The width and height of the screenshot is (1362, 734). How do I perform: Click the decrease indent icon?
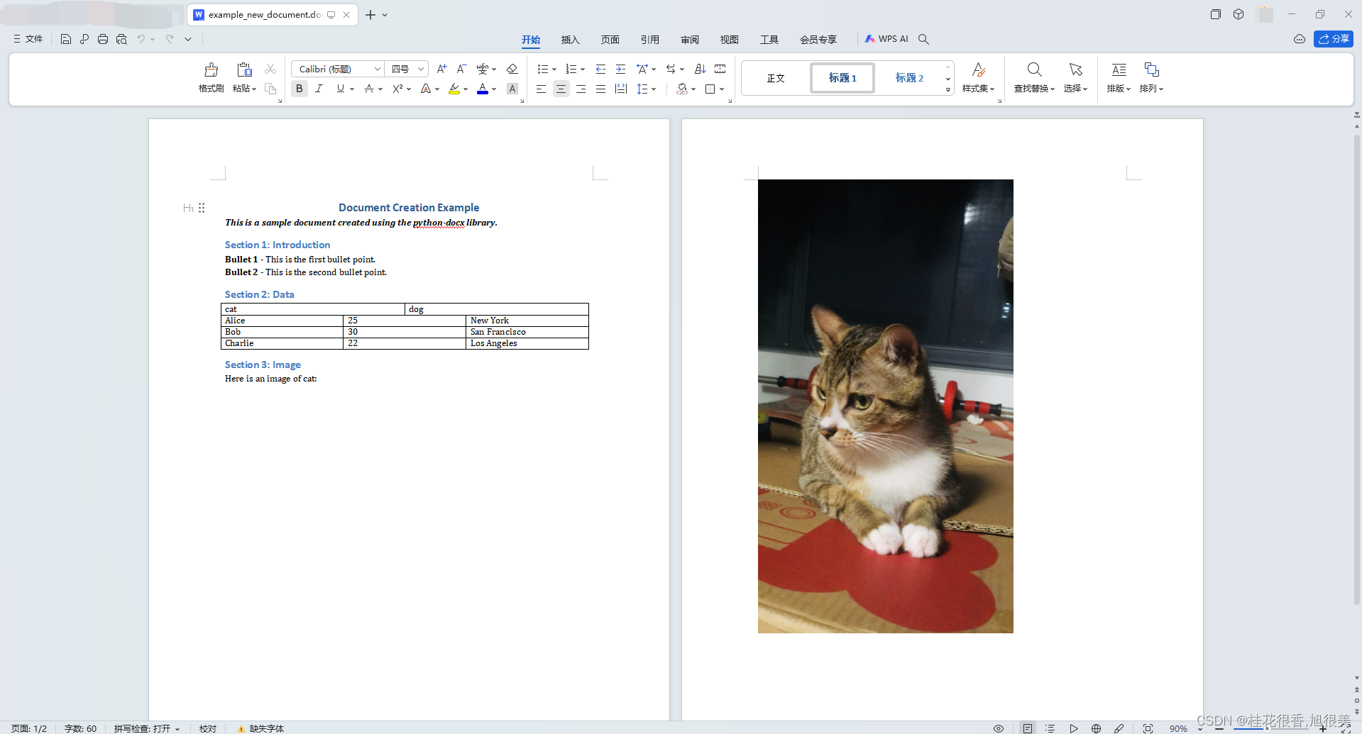click(x=600, y=69)
